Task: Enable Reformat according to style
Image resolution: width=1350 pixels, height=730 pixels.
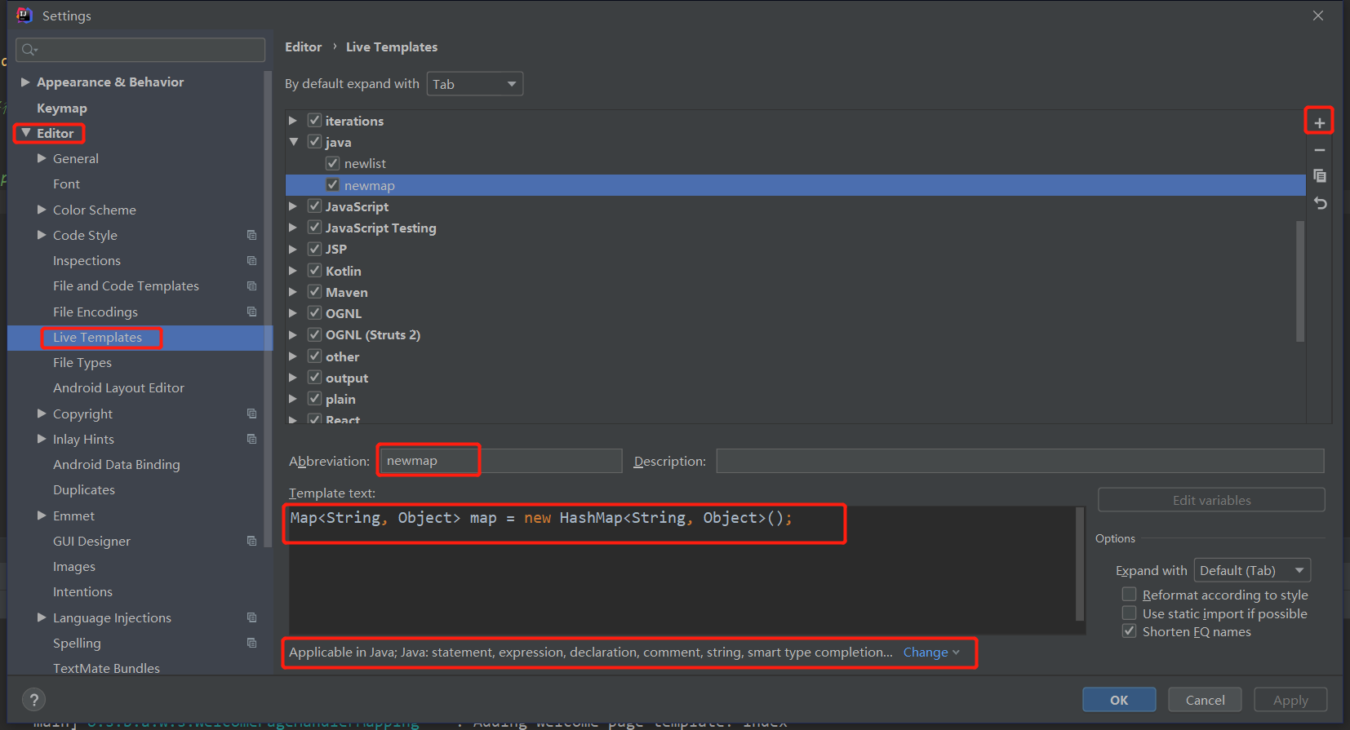Action: point(1129,594)
